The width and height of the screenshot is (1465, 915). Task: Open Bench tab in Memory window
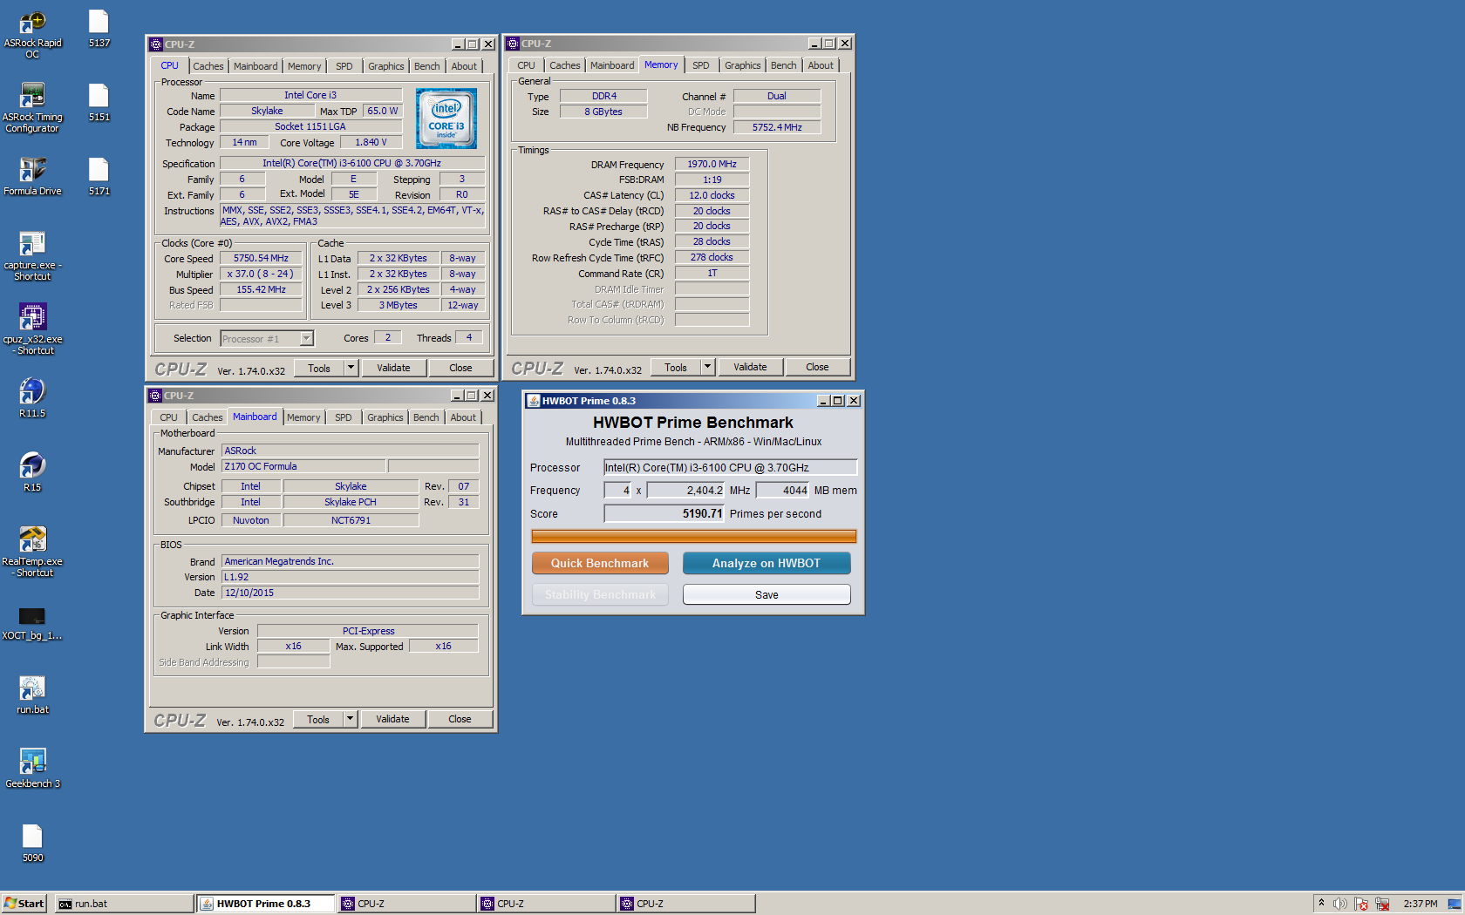(x=784, y=65)
